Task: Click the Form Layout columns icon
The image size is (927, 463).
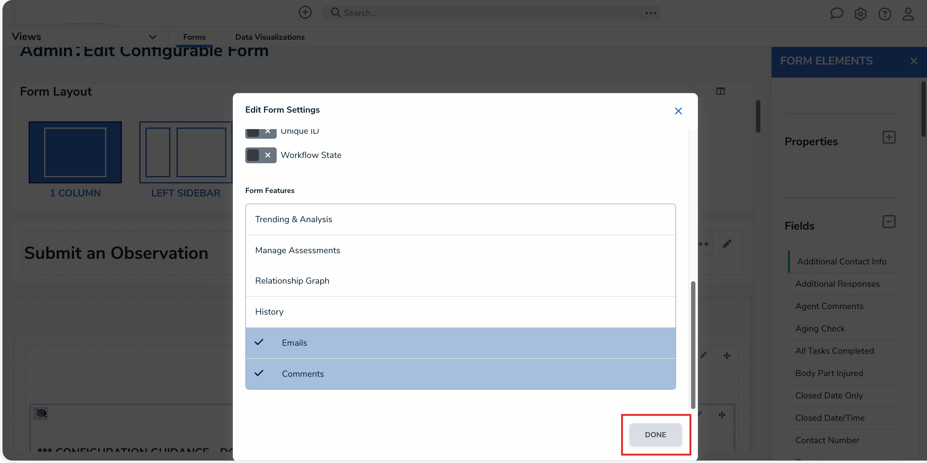Action: tap(721, 91)
